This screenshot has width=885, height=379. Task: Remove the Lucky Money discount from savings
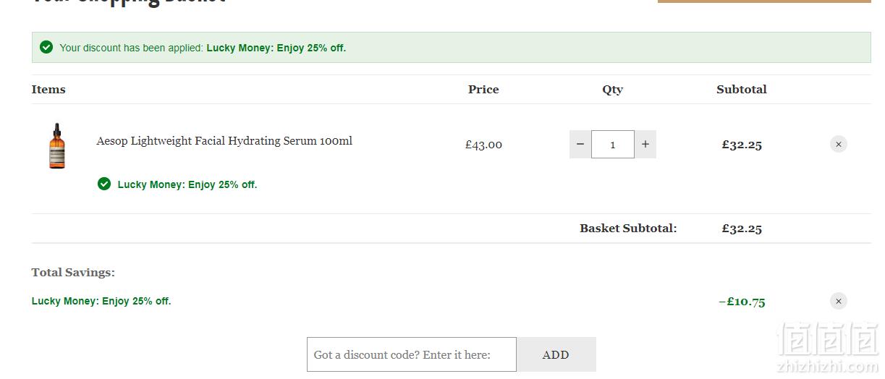839,301
